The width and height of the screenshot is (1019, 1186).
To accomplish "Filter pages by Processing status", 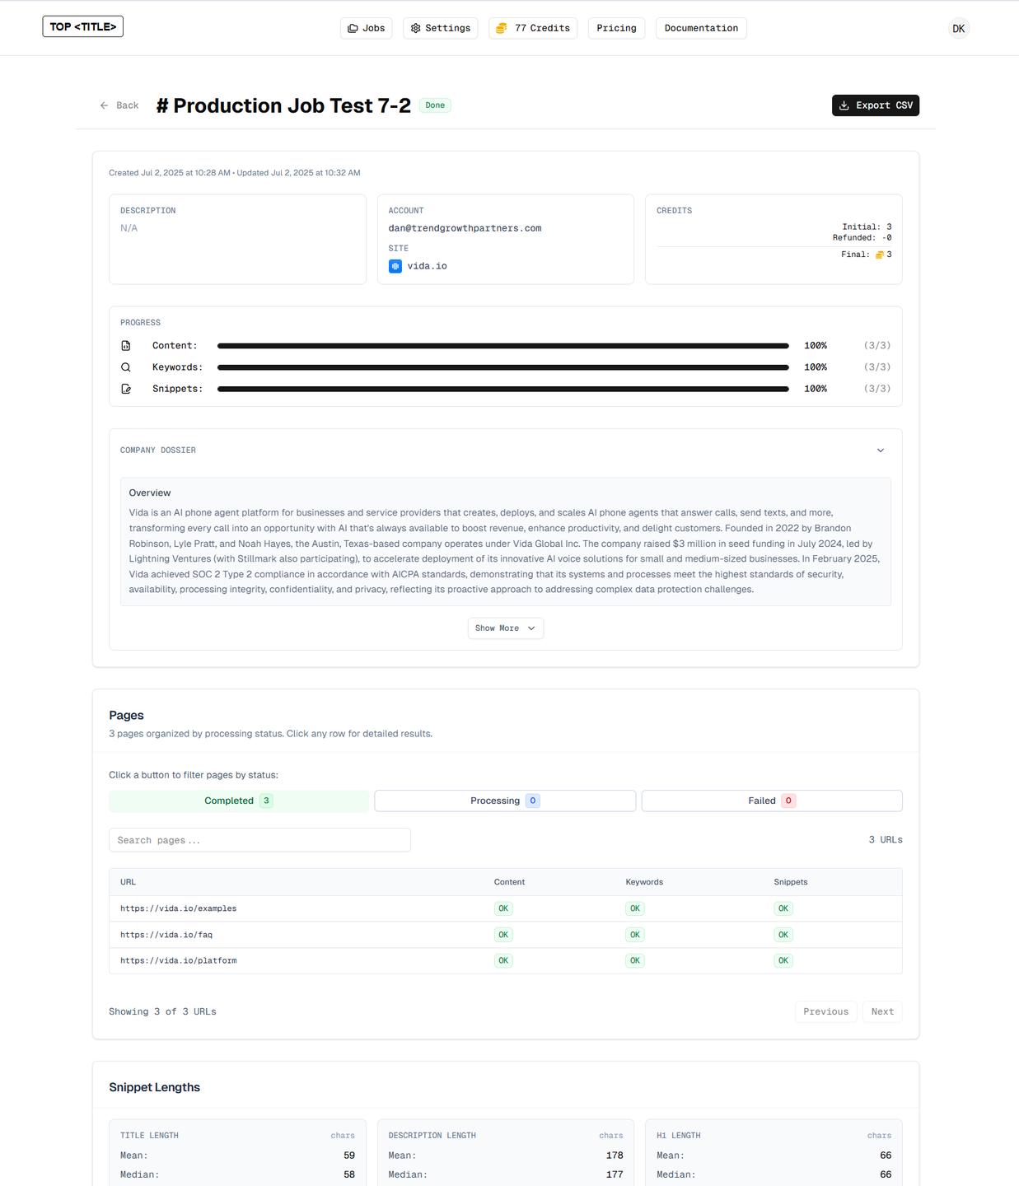I will coord(504,801).
